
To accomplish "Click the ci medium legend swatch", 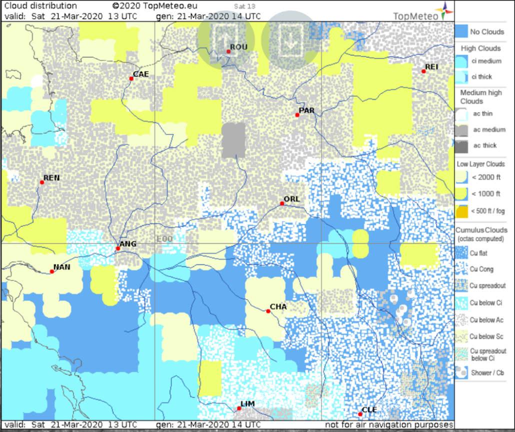I will coord(461,61).
